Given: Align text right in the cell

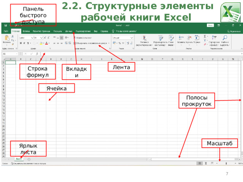Looking at the screenshot, I should click(x=62, y=43).
